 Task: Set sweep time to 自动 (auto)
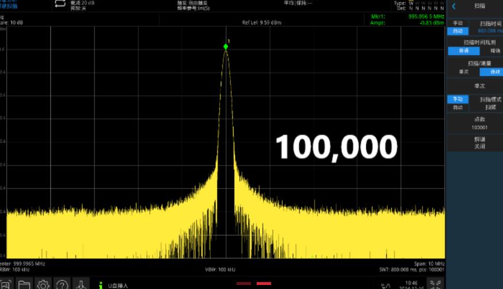(458, 31)
